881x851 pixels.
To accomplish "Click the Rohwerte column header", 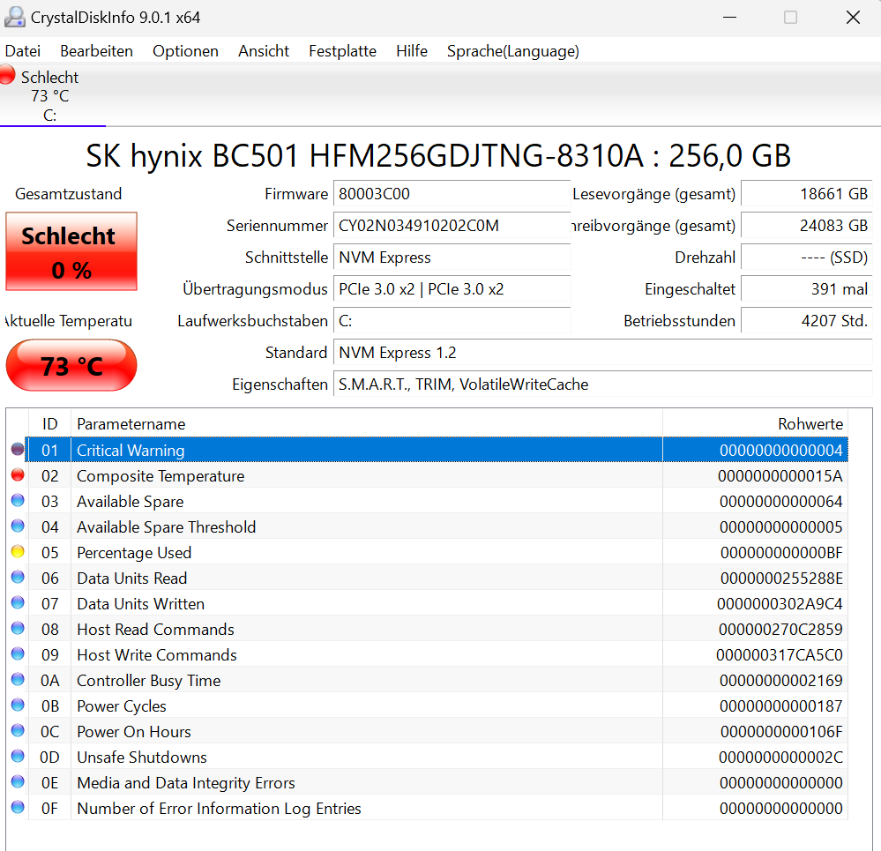I will (755, 423).
